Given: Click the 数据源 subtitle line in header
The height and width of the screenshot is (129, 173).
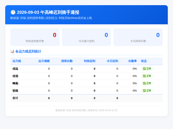Looking at the screenshot, I should pos(51,18).
